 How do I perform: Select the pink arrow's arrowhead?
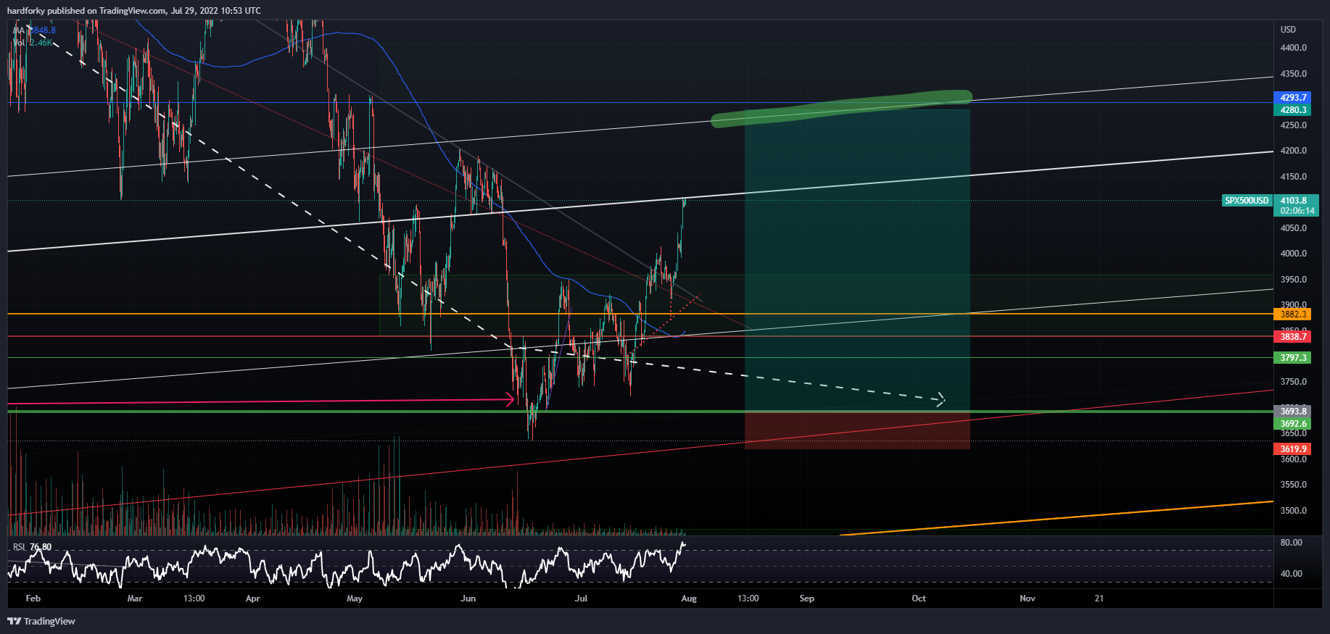(x=510, y=399)
